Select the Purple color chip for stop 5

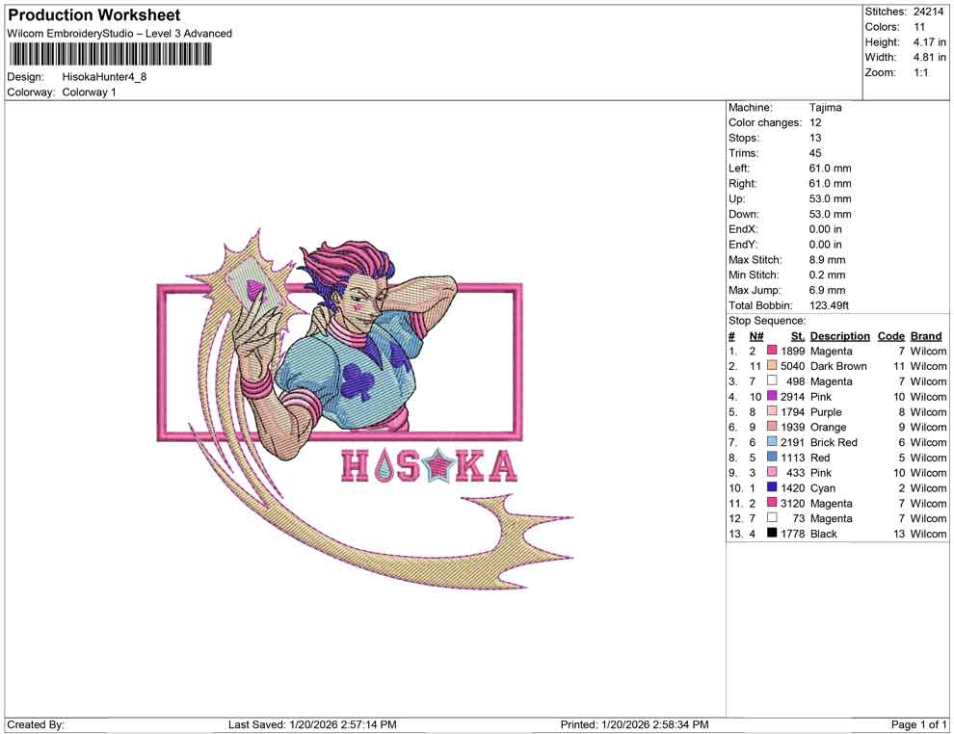coord(770,411)
